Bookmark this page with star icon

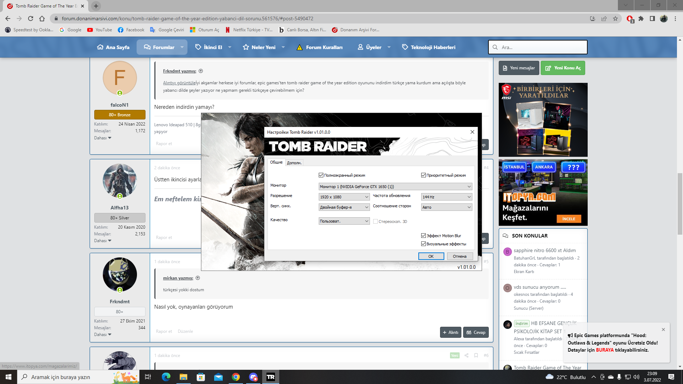pos(615,18)
